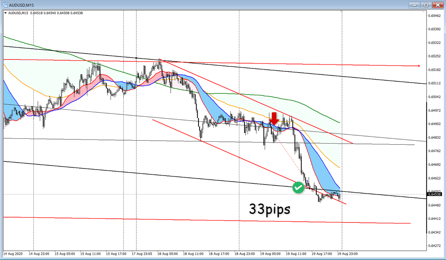Select the square anchor ending the upper red trendline

[419, 66]
